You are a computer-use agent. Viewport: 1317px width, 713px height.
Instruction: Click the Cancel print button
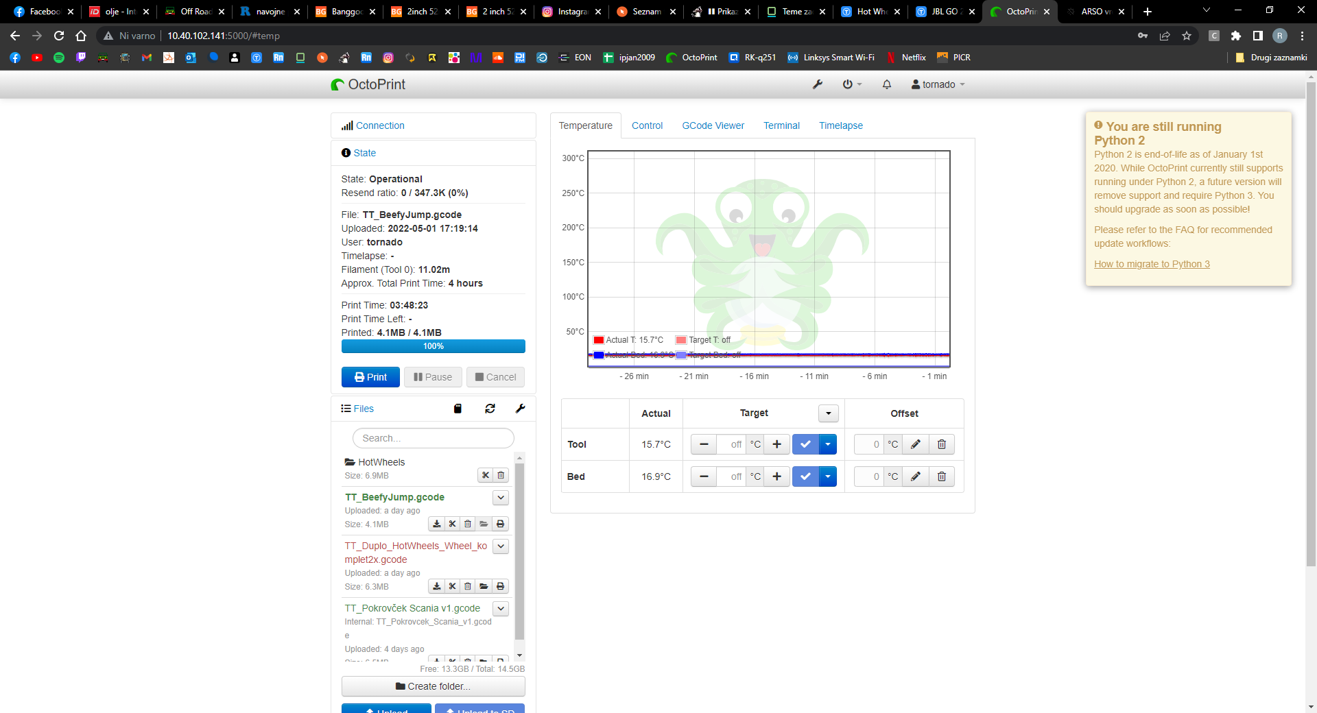495,377
